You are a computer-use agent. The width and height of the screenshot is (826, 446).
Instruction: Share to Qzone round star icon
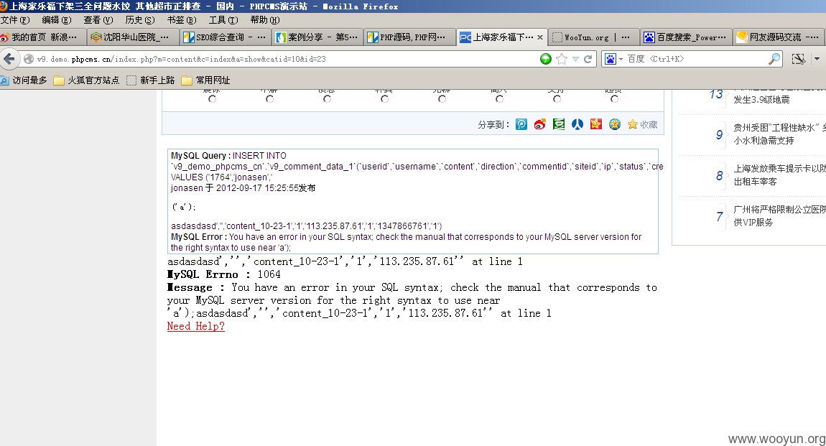[x=615, y=124]
